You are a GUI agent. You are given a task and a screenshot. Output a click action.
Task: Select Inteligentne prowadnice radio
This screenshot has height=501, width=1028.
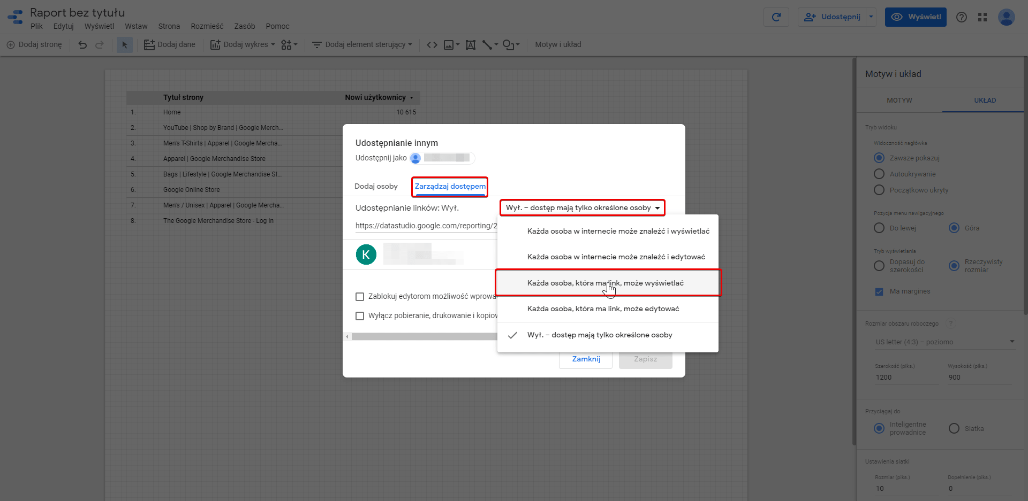(879, 428)
